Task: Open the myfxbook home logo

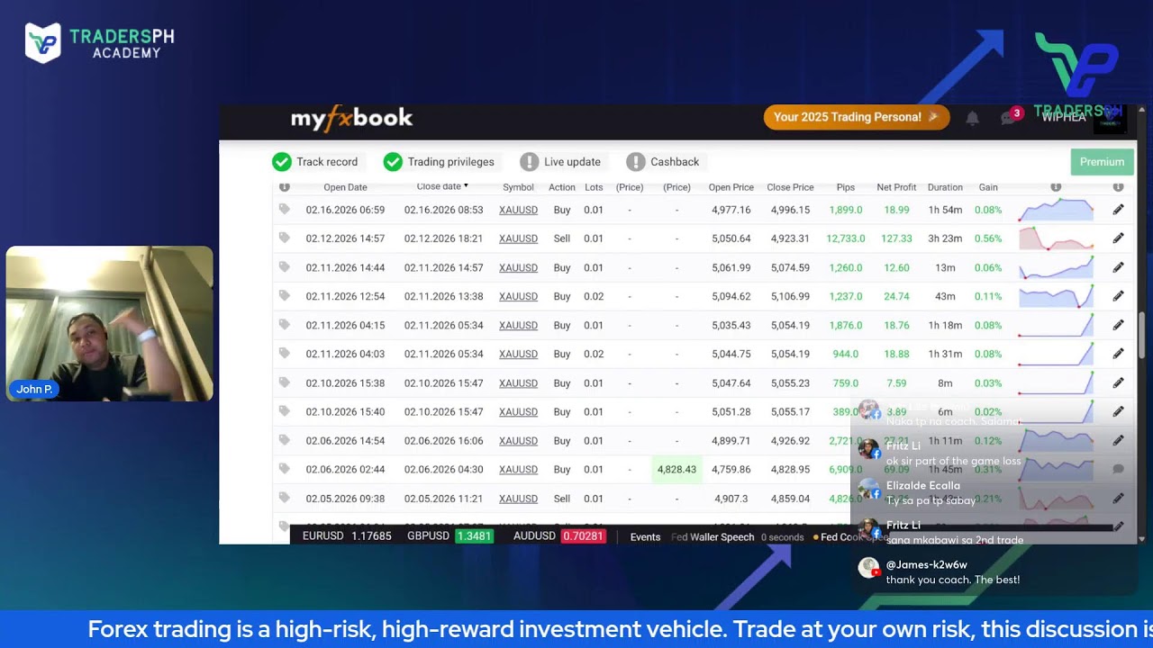Action: coord(351,118)
